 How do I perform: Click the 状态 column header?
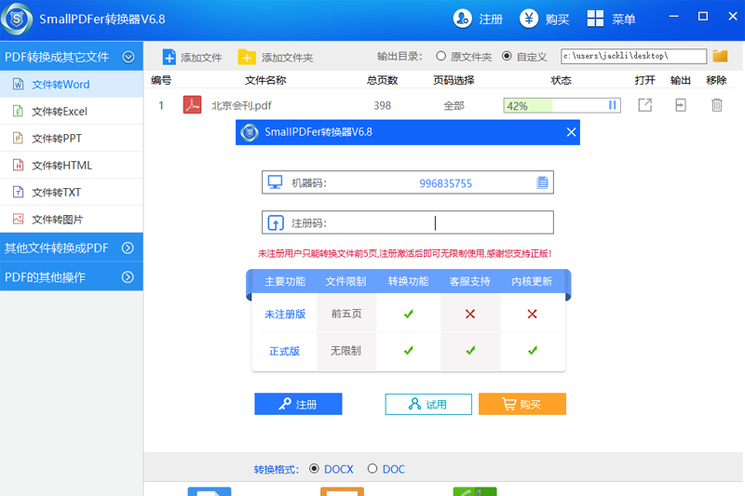(561, 80)
